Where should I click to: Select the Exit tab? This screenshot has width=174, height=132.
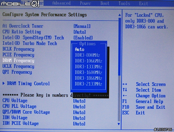coord(144,3)
